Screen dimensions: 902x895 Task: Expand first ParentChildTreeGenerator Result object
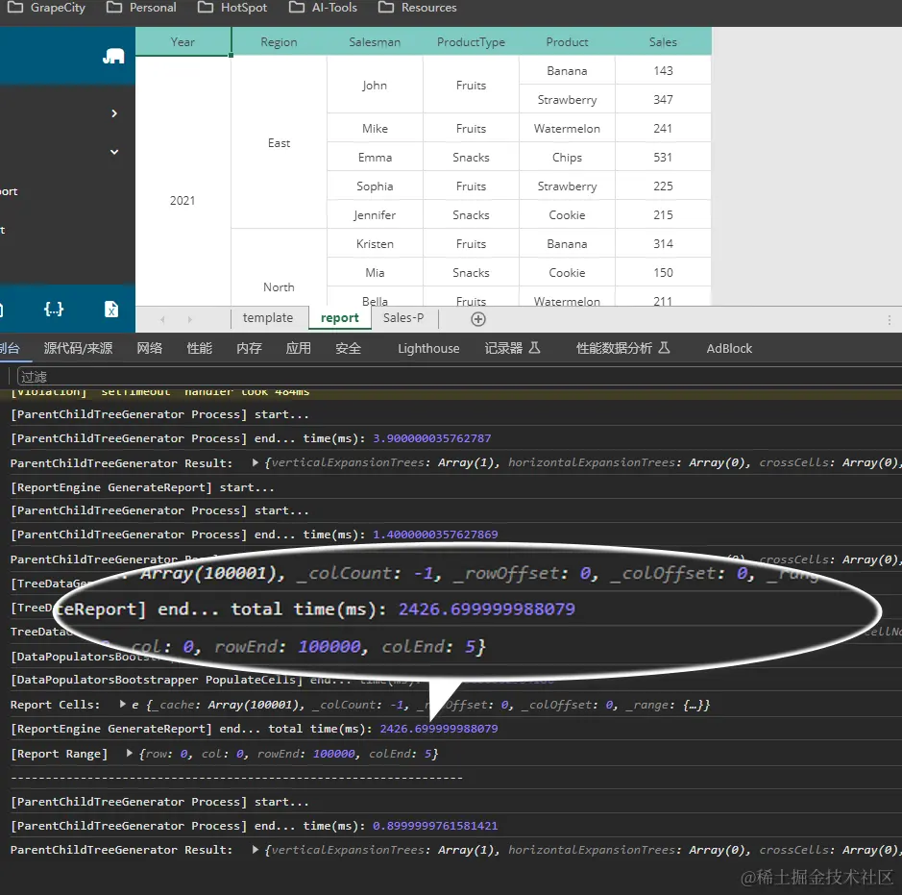click(x=255, y=462)
